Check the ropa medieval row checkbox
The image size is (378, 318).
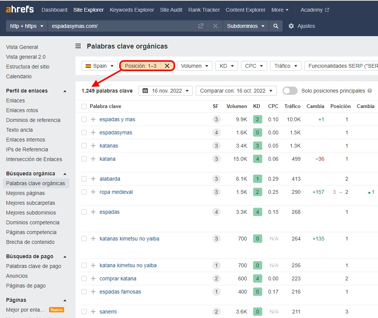(84, 192)
